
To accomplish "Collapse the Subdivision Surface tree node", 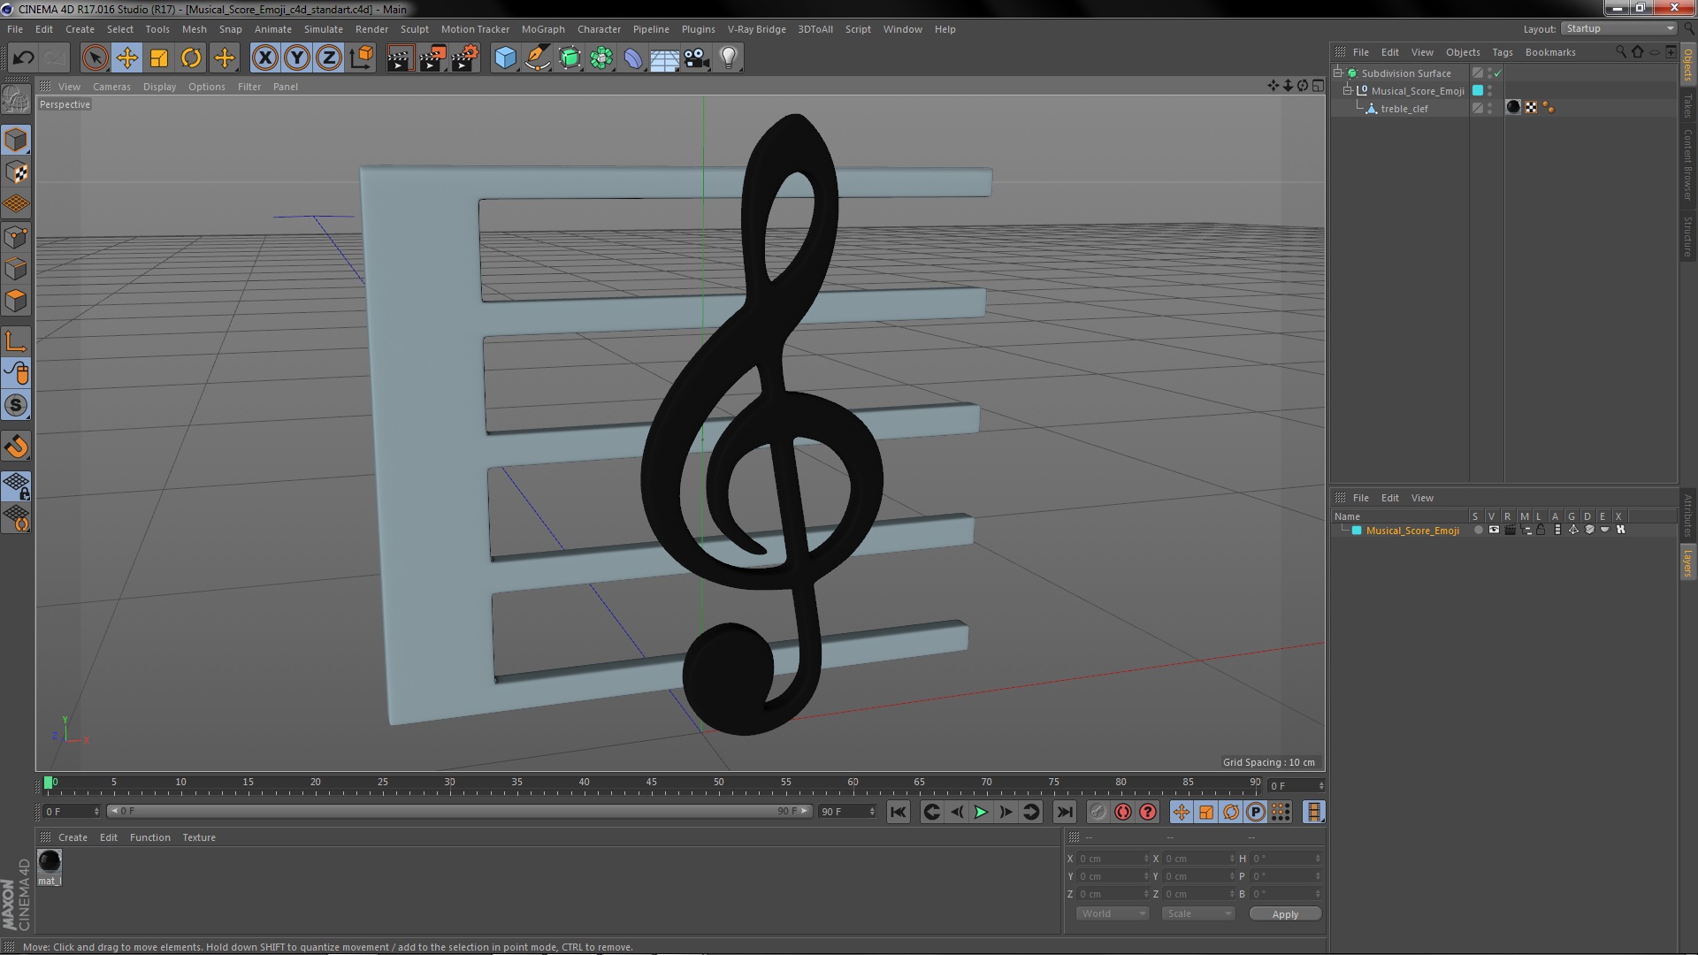I will (1338, 73).
